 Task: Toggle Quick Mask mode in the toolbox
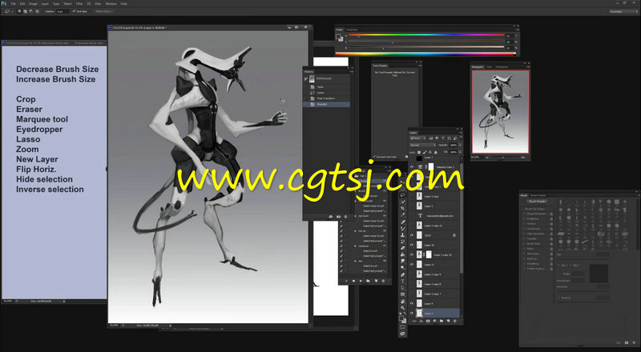tap(403, 326)
